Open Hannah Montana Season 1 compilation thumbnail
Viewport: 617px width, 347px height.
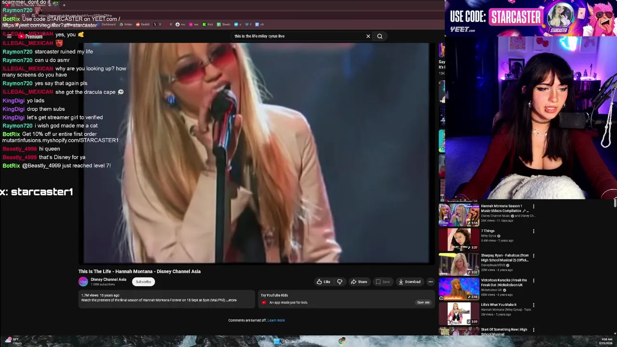coord(459,215)
